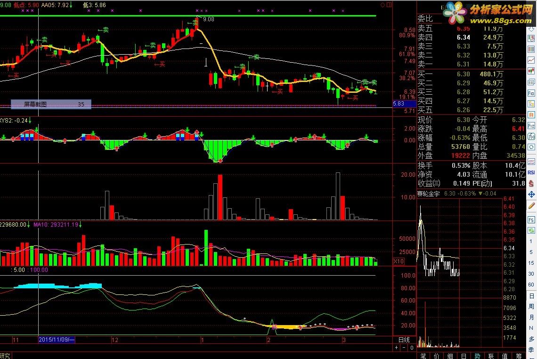Click the 屏幕截图 screenshot overlay bar

[x=51, y=104]
